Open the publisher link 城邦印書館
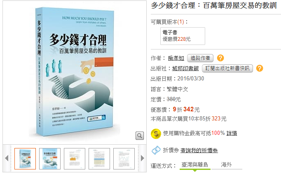 pyautogui.click(x=185, y=68)
